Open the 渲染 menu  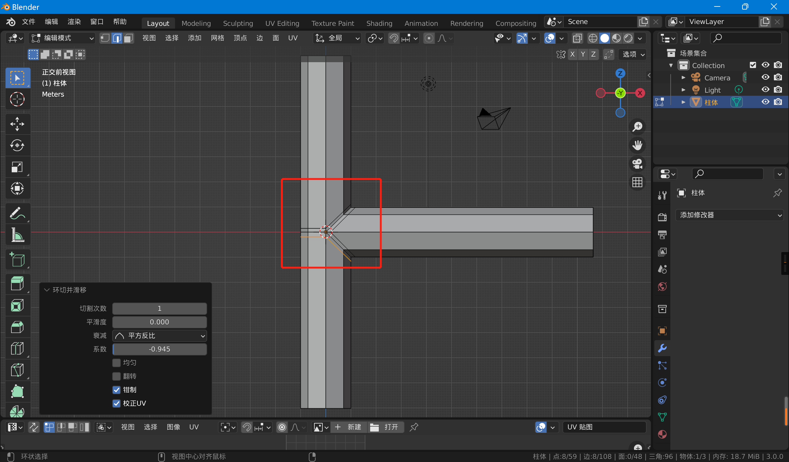pos(74,22)
